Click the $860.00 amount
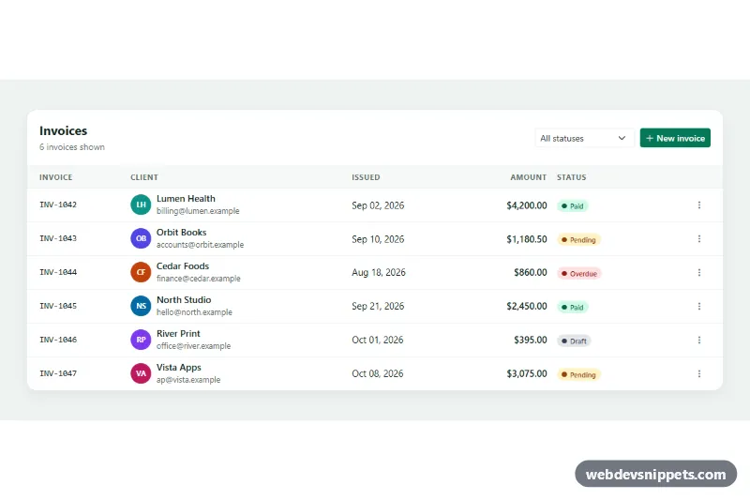Image resolution: width=750 pixels, height=500 pixels. tap(530, 272)
